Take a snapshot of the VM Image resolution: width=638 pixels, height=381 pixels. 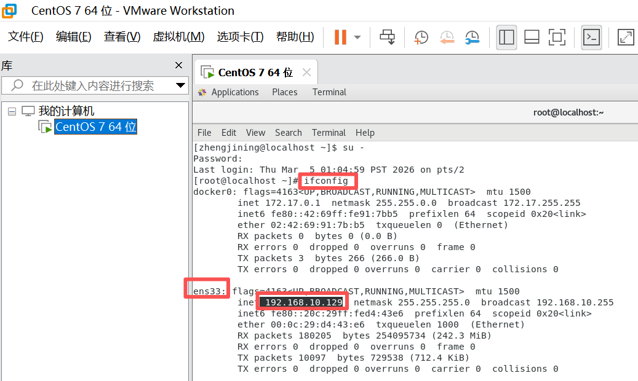[x=421, y=37]
